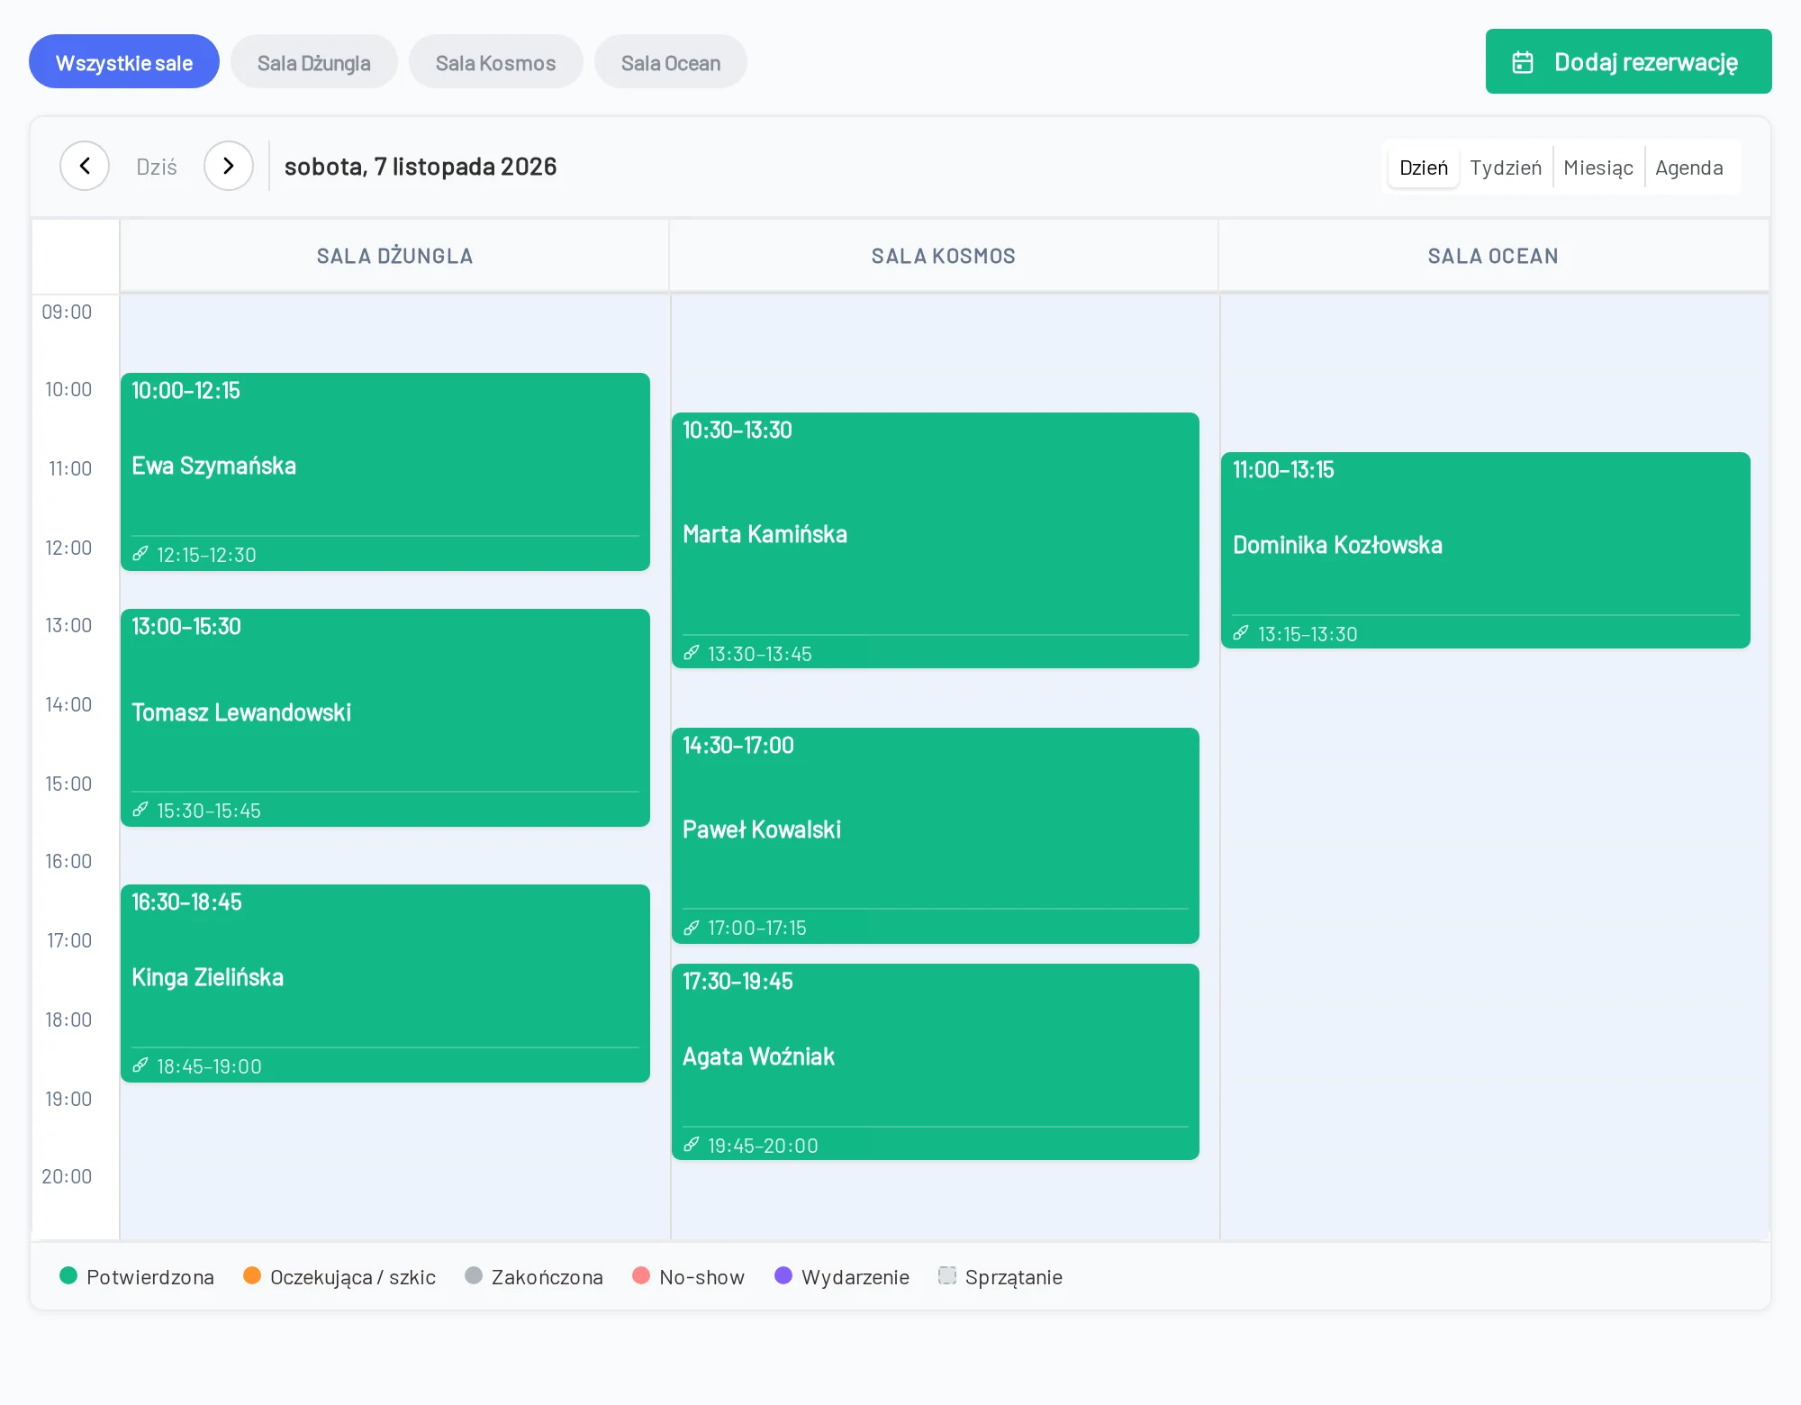This screenshot has height=1405, width=1801.
Task: Click the green Potwierdzona legend dot
Action: 68,1275
